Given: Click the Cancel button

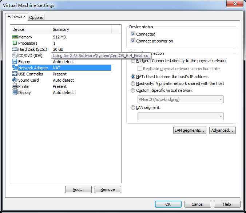Looking at the screenshot, I should pyautogui.click(x=198, y=204).
